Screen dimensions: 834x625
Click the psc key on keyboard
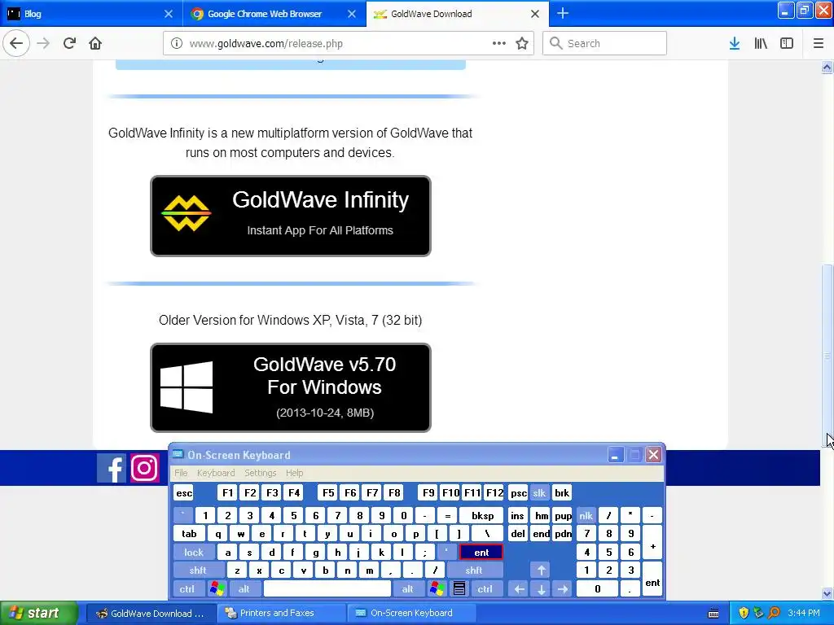pos(518,493)
